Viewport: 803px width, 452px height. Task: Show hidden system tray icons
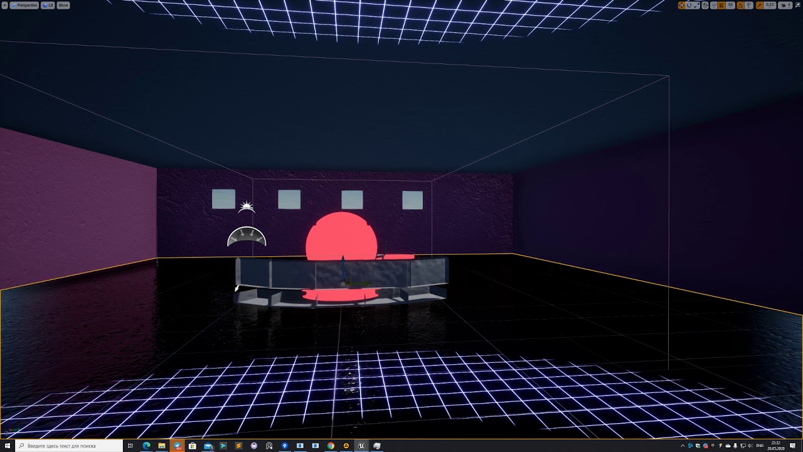coord(683,446)
